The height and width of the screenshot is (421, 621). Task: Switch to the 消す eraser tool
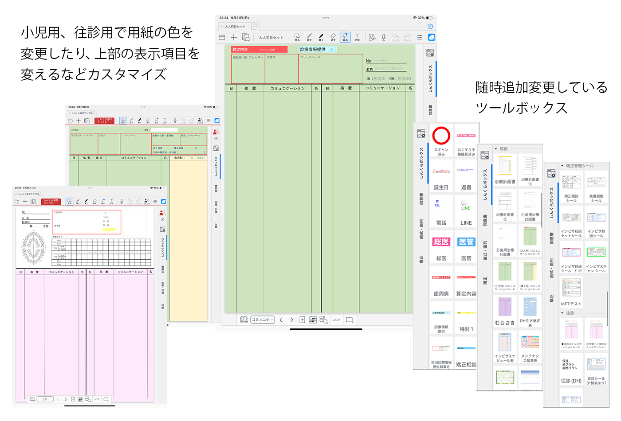tap(334, 37)
